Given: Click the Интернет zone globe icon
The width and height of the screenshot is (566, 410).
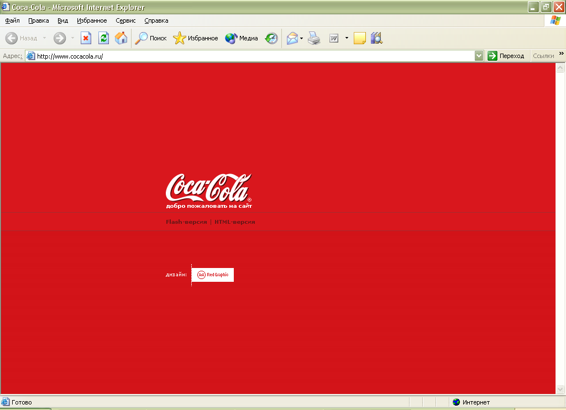Looking at the screenshot, I should (x=456, y=402).
